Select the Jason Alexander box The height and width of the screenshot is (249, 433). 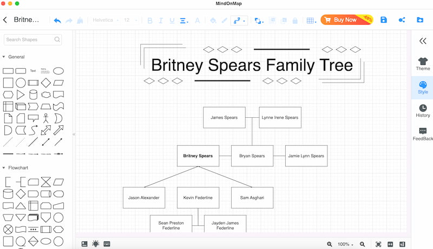[144, 198]
